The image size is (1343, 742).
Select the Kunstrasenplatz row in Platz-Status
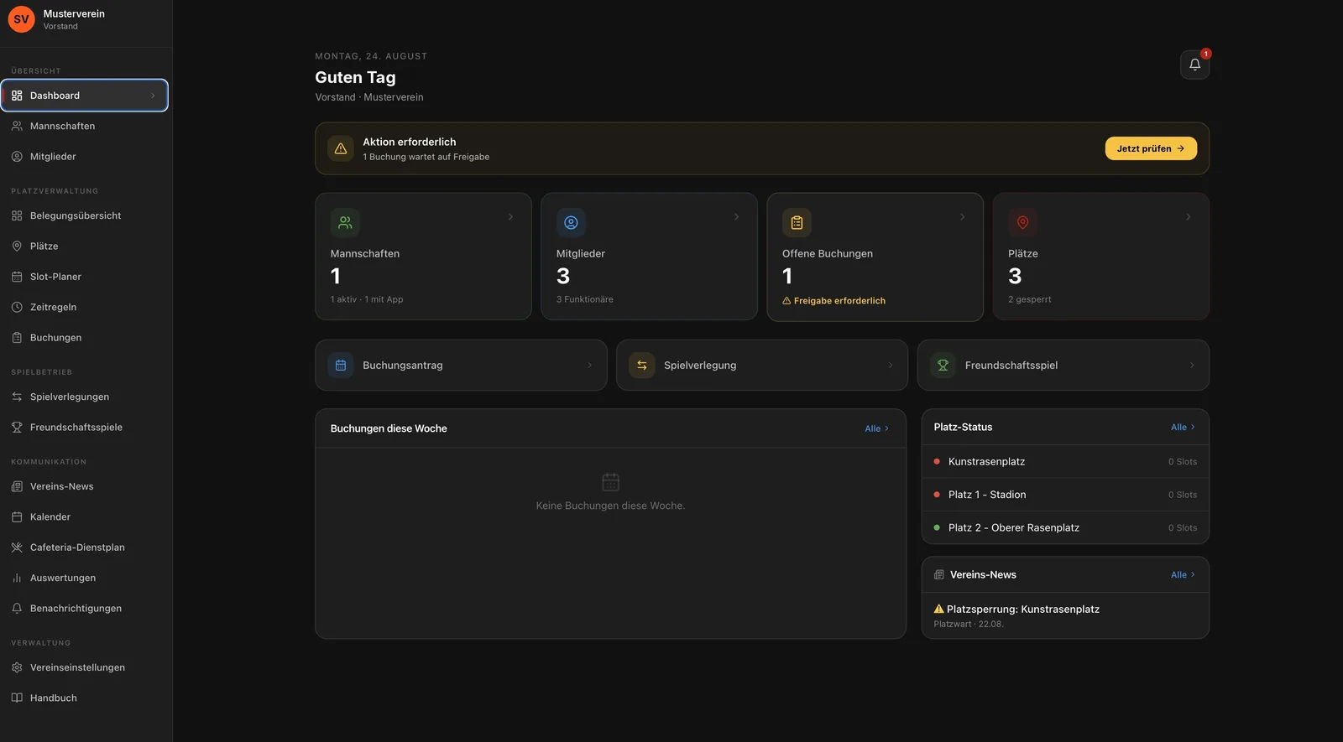coord(1065,462)
